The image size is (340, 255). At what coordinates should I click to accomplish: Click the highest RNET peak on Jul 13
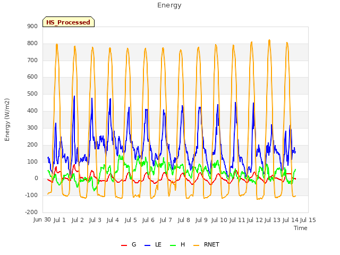[x=269, y=40]
